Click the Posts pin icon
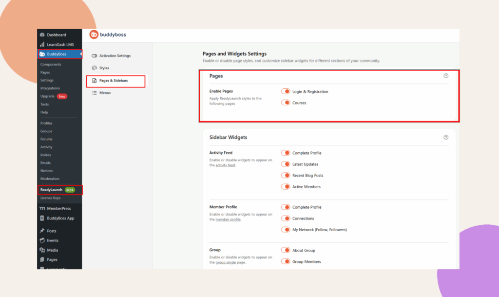 42,231
